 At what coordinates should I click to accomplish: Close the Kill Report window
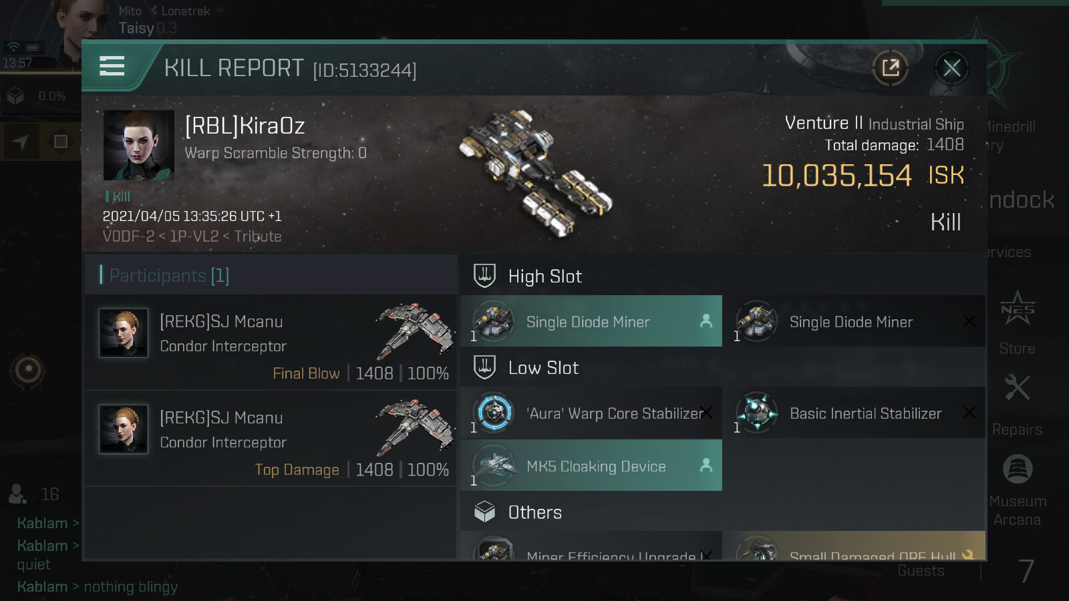(952, 67)
